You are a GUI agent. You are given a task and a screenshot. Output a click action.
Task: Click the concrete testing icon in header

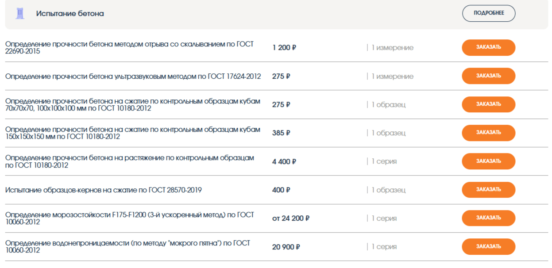pyautogui.click(x=20, y=13)
